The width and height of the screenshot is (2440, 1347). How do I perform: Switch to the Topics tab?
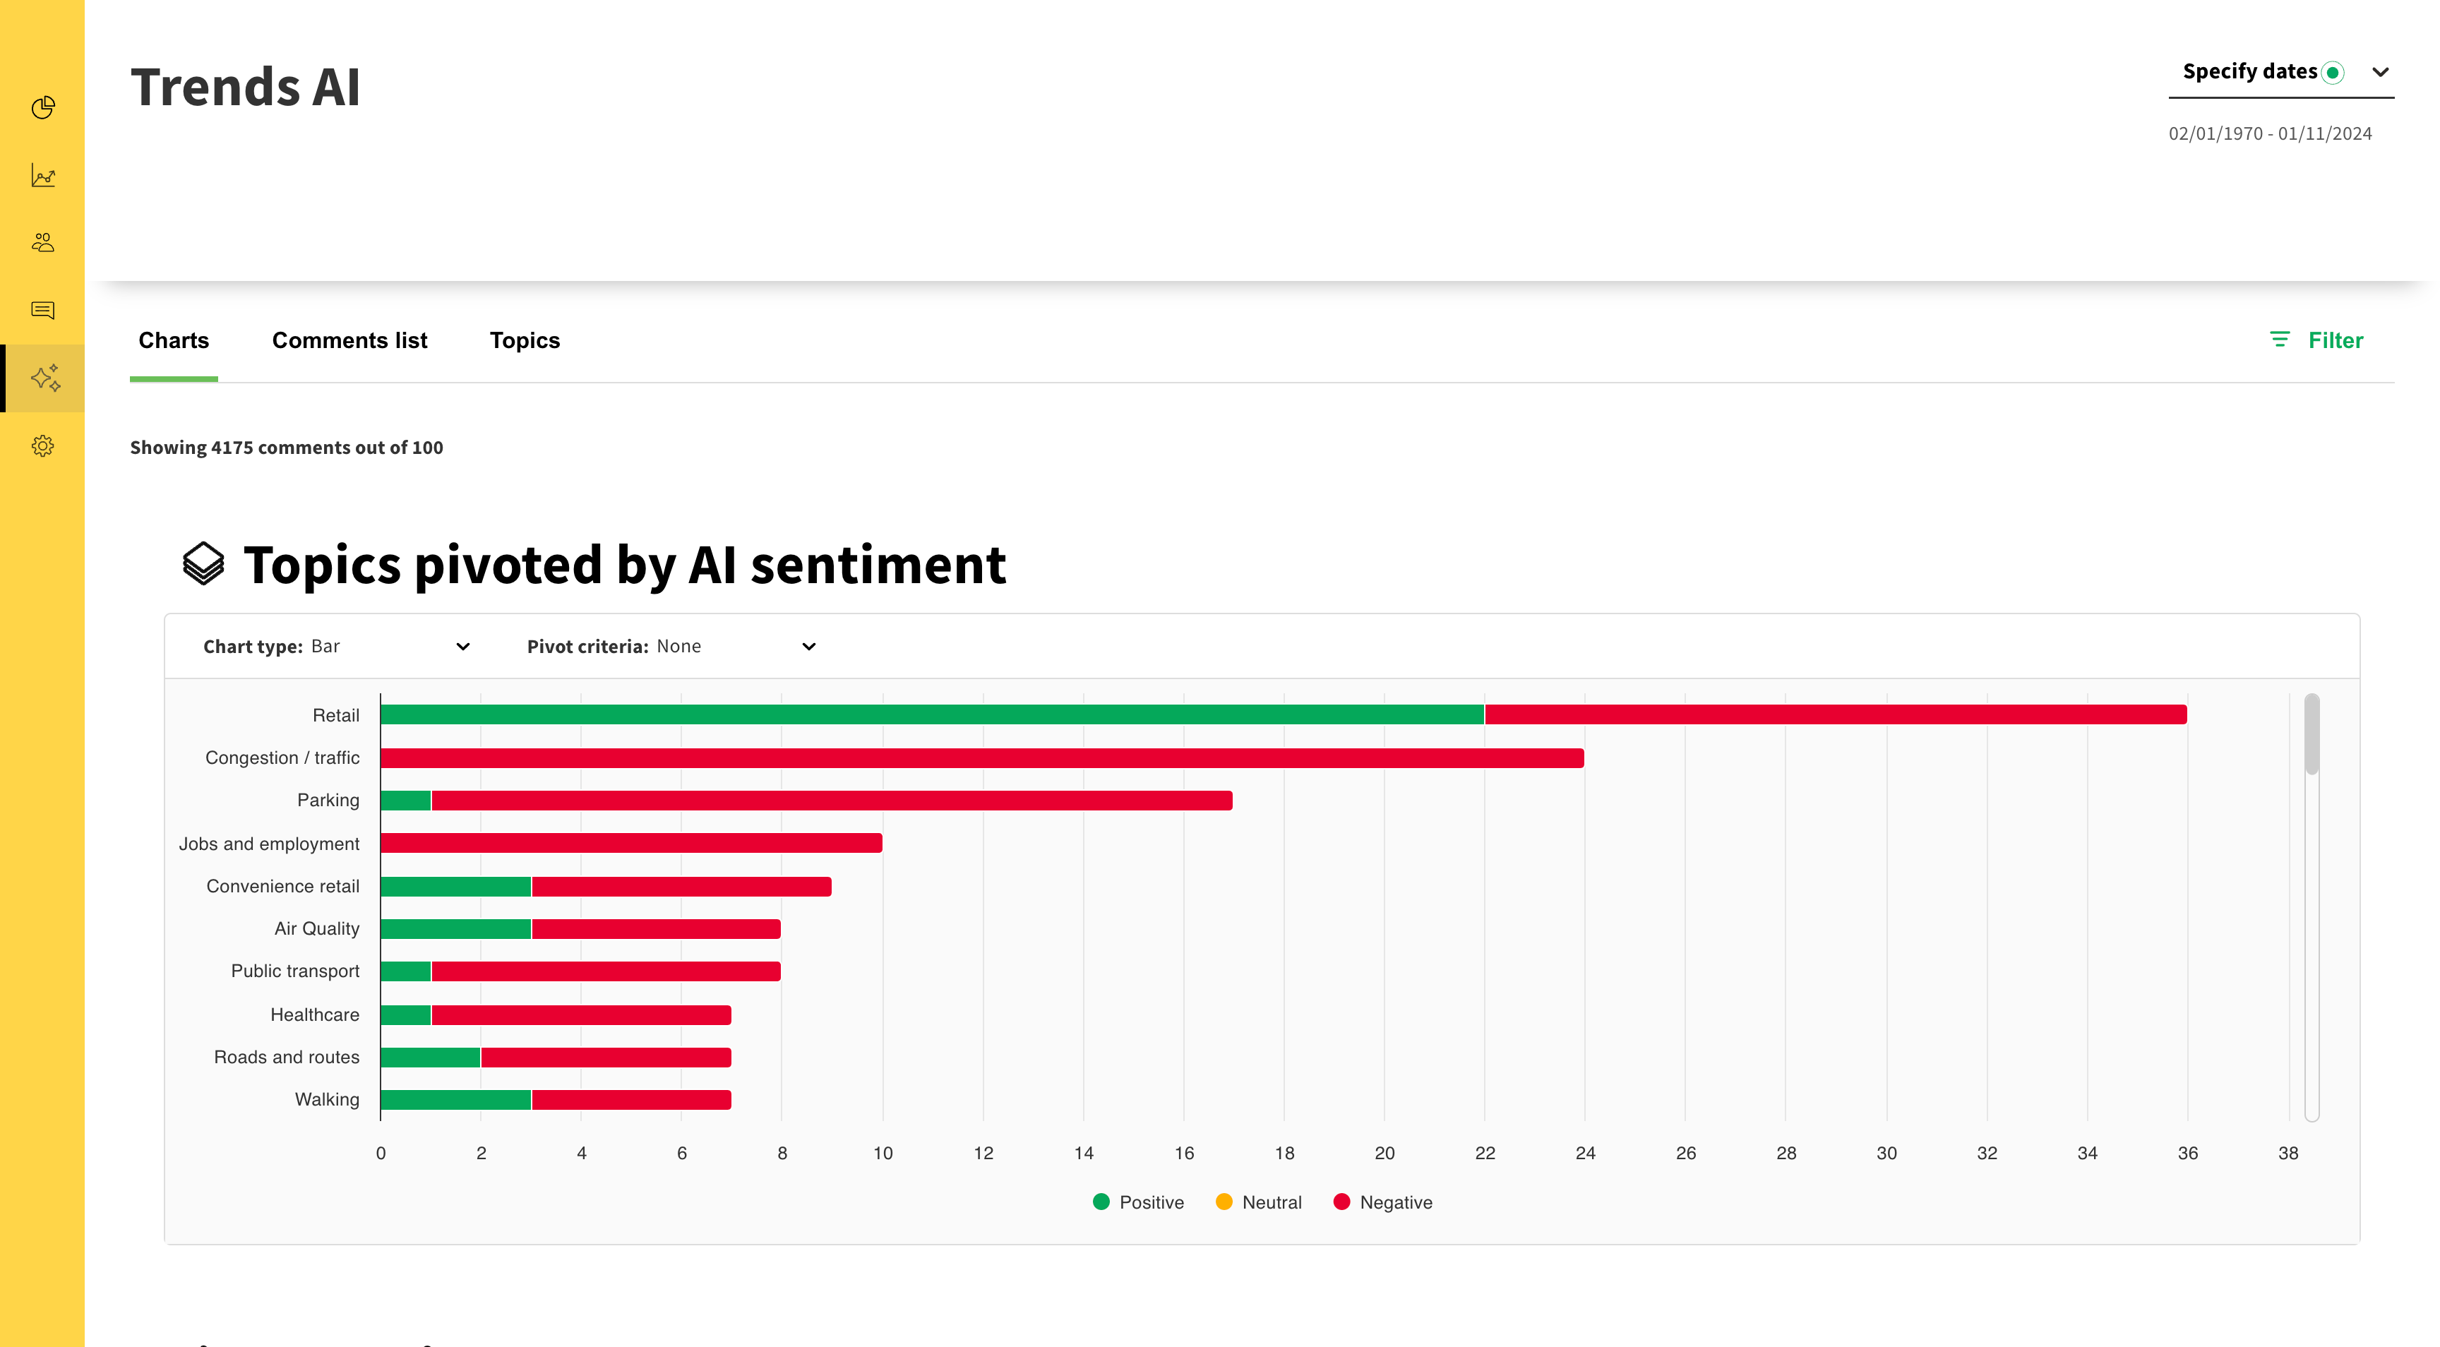click(524, 341)
